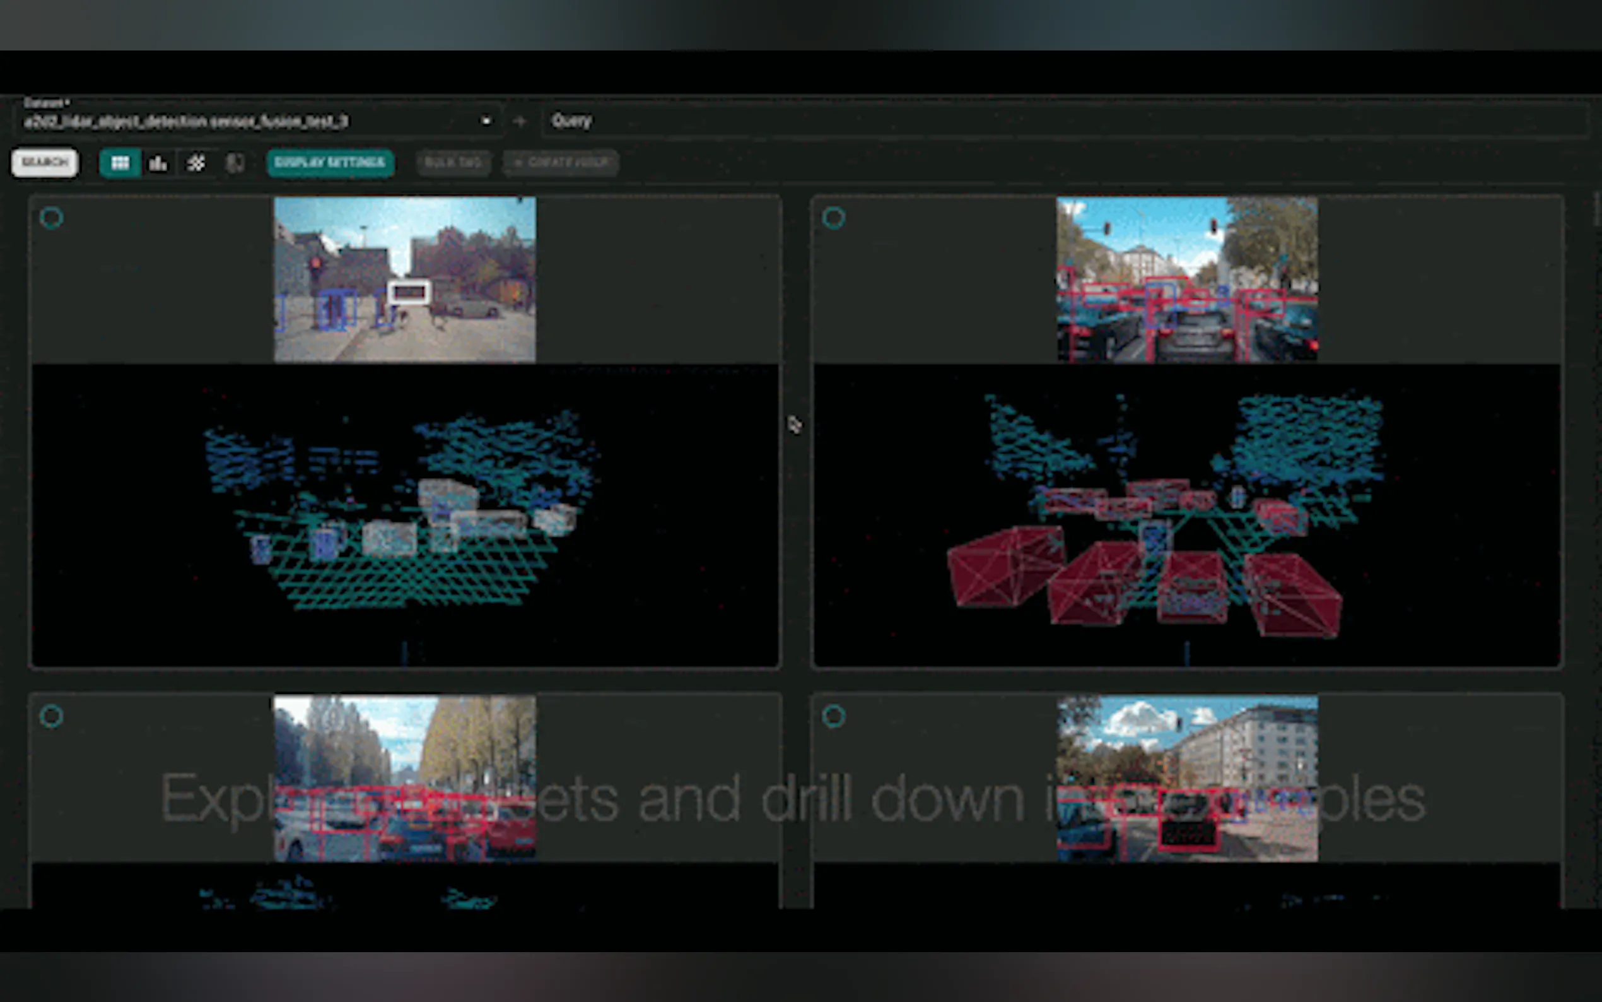Select circle on tree-lined street card
1602x1002 pixels.
point(52,716)
